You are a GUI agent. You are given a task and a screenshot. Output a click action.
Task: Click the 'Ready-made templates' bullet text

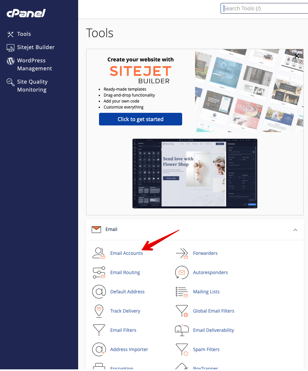[125, 89]
